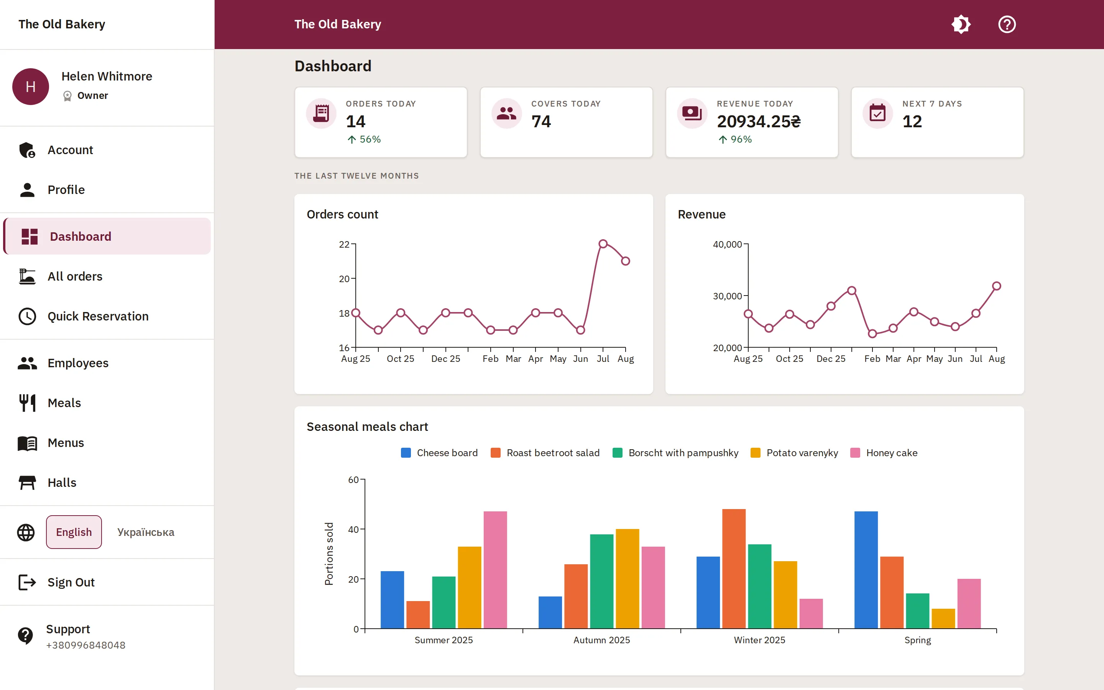The width and height of the screenshot is (1104, 690).
Task: Click the Roast beetroot salad bar in Winter 2025
Action: [x=734, y=568]
